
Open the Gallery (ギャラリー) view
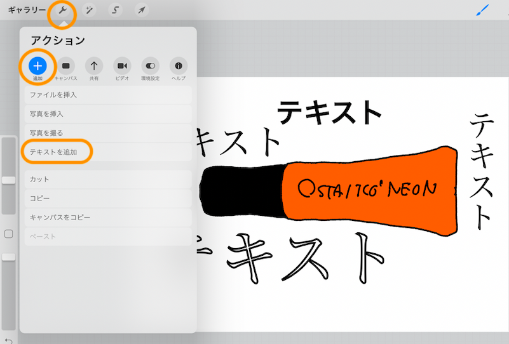tap(27, 10)
